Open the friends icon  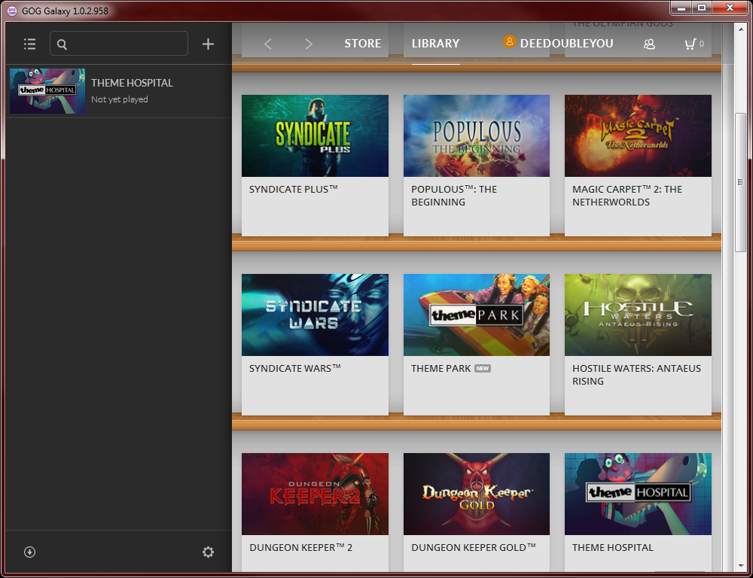(649, 44)
